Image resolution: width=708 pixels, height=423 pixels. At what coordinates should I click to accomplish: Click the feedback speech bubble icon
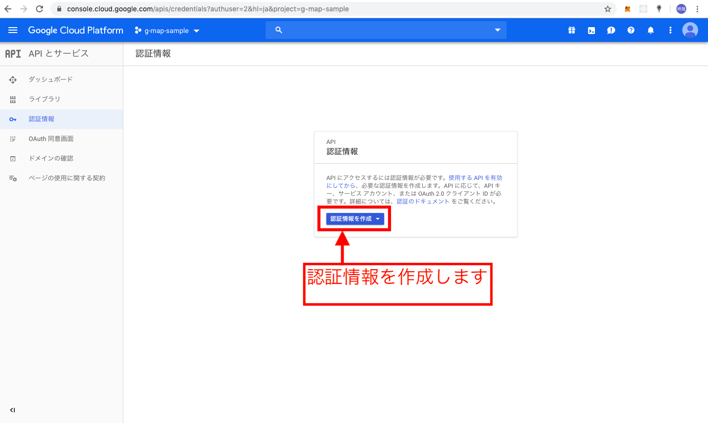(x=611, y=30)
